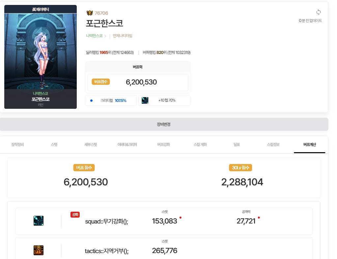Click the +10 렙 70% text
This screenshot has width=337, height=259.
click(x=167, y=100)
